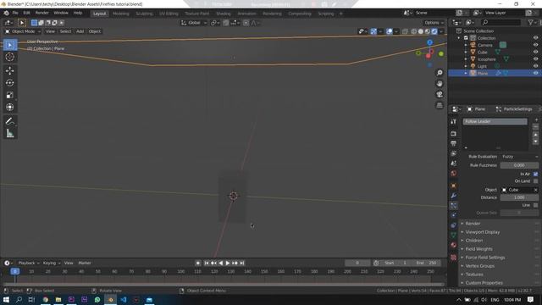The height and width of the screenshot is (305, 542).
Task: Click the timeline current frame marker
Action: point(15,271)
